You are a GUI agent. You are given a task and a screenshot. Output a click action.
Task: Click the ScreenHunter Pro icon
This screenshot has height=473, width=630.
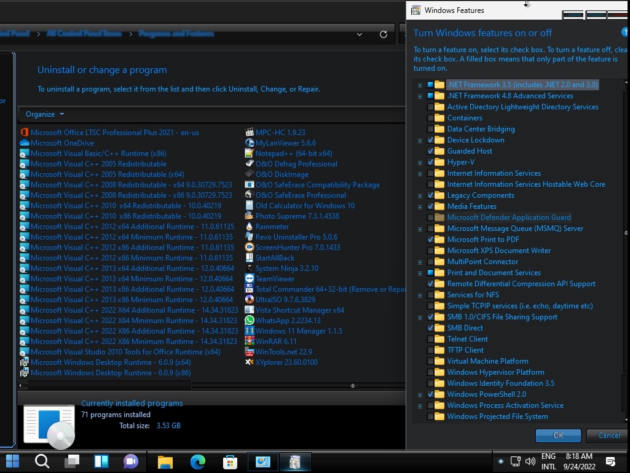click(x=250, y=247)
